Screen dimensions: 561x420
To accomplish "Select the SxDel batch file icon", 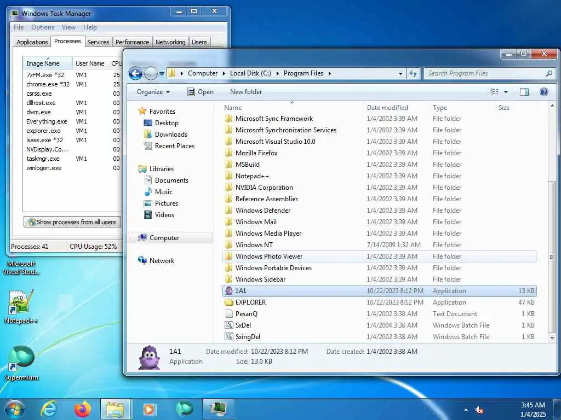I will [228, 325].
